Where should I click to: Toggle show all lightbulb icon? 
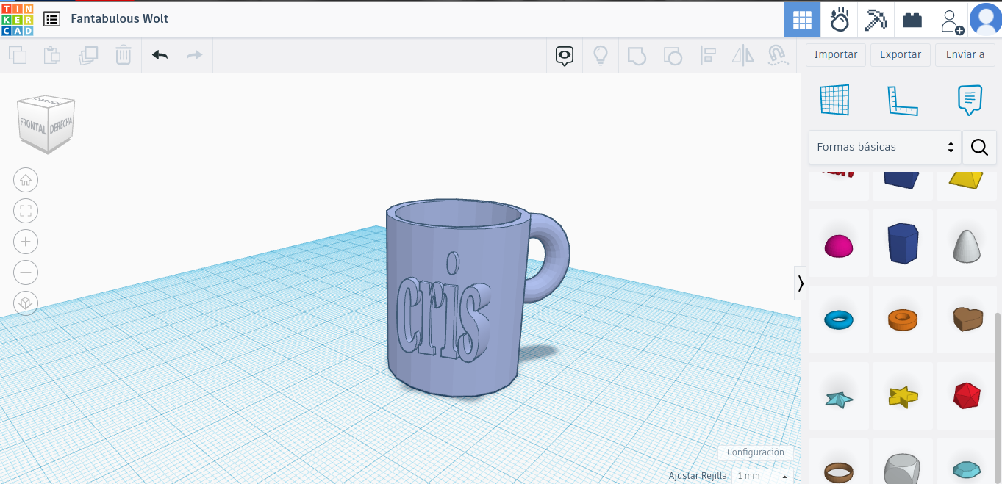tap(601, 56)
